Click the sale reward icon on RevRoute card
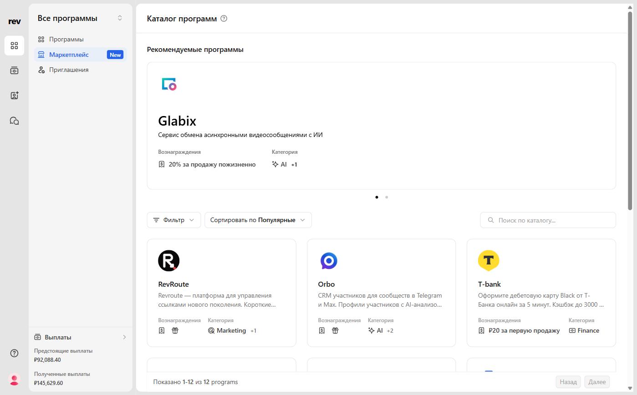The image size is (637, 395). 162,331
